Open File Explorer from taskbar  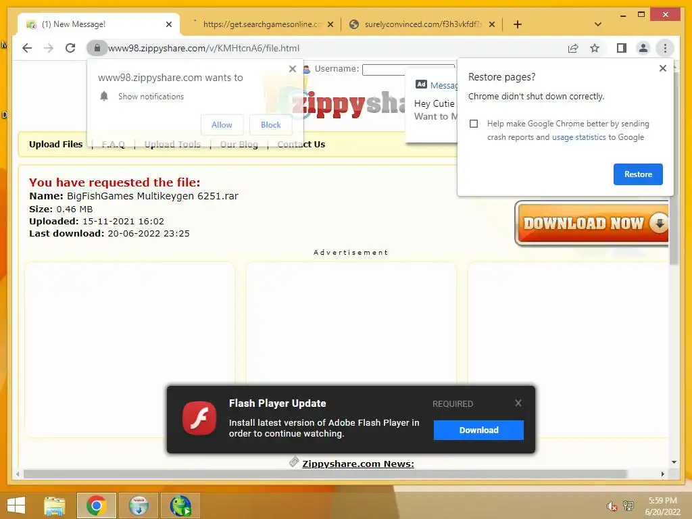click(x=55, y=505)
